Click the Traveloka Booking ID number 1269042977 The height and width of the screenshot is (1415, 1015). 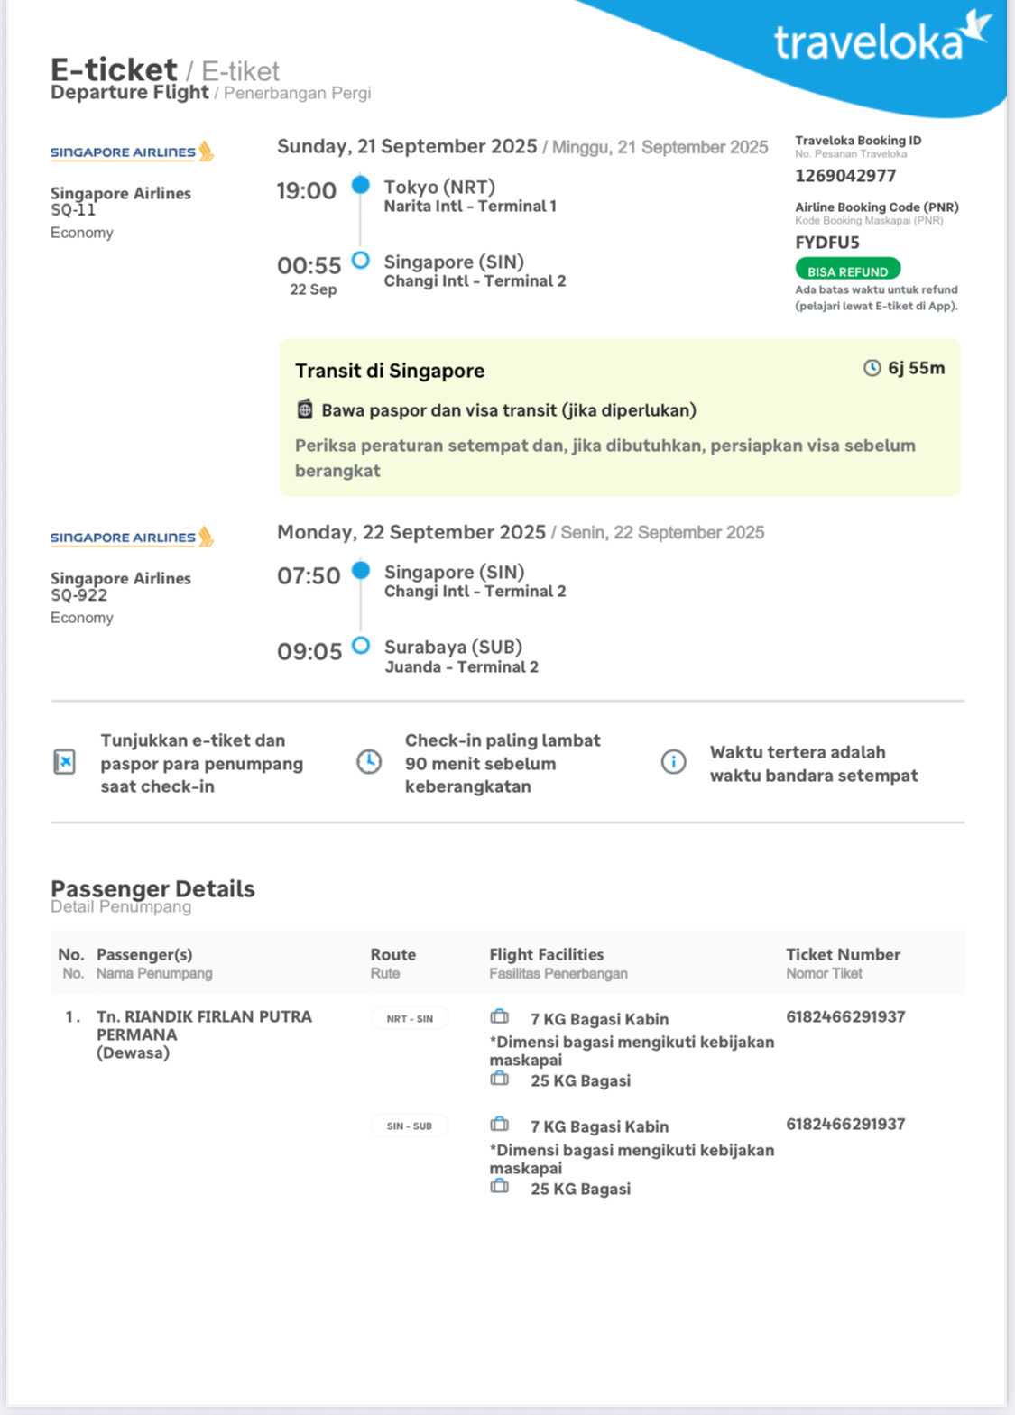845,176
